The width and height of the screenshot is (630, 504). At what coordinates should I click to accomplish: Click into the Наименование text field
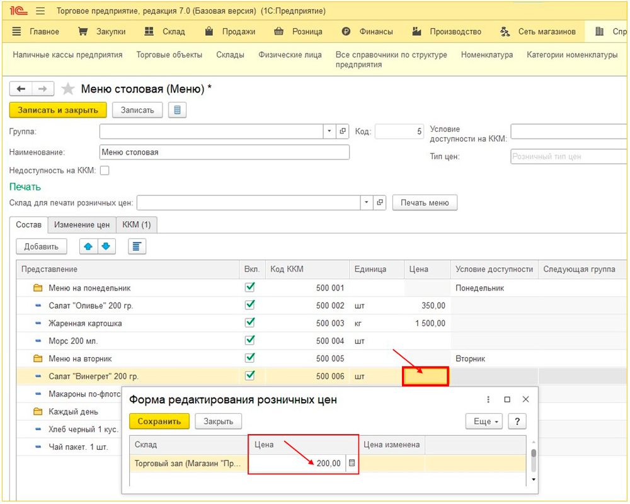point(224,152)
